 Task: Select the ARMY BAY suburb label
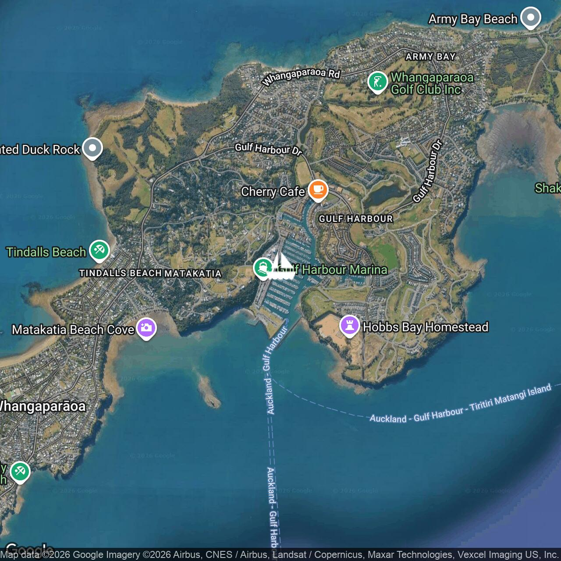[430, 57]
